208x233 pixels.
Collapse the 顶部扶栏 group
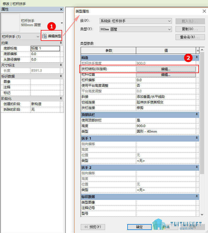(x=197, y=114)
